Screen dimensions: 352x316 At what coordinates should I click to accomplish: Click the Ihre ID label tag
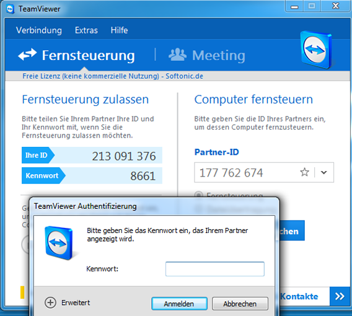coord(38,155)
